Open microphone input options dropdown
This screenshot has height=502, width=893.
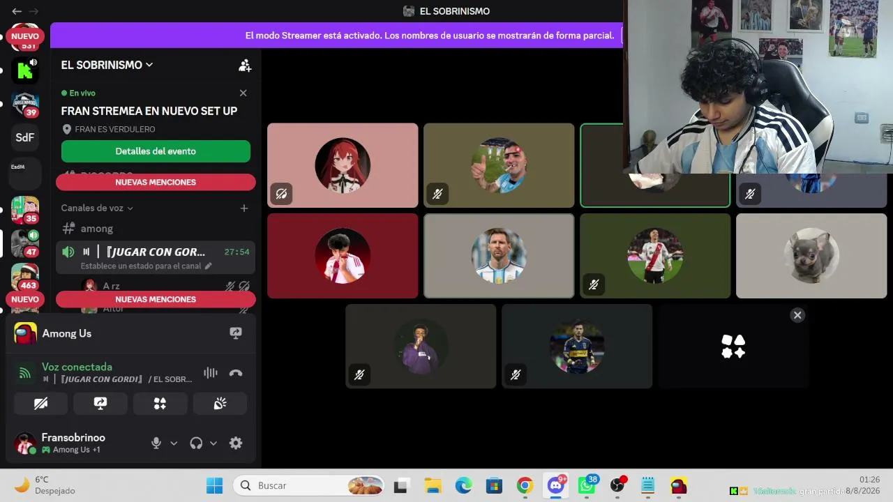coord(174,443)
